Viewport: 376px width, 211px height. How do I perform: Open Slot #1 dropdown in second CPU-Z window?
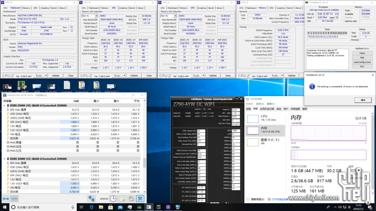(96, 16)
